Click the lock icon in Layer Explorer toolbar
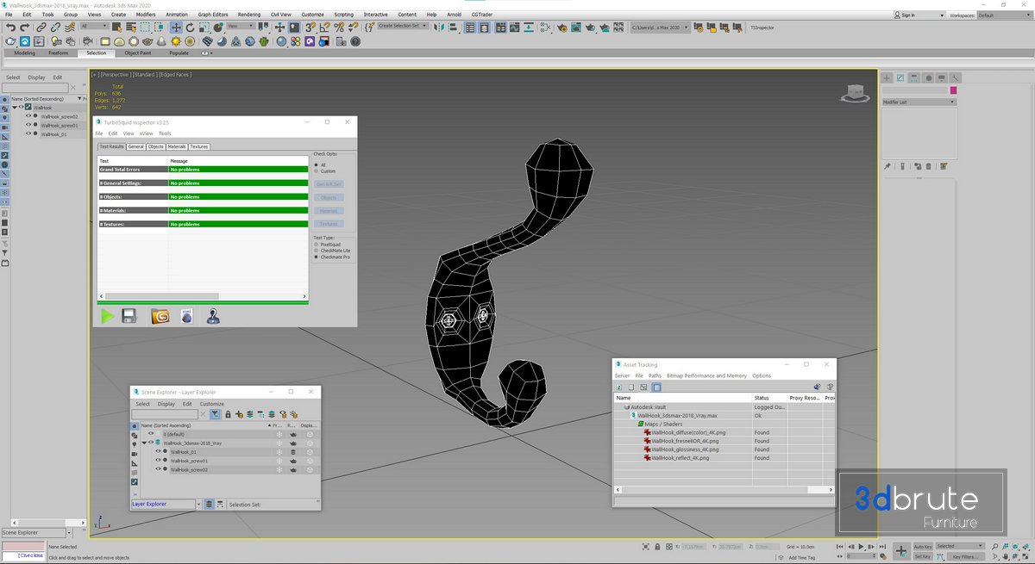This screenshot has width=1035, height=564. point(228,414)
